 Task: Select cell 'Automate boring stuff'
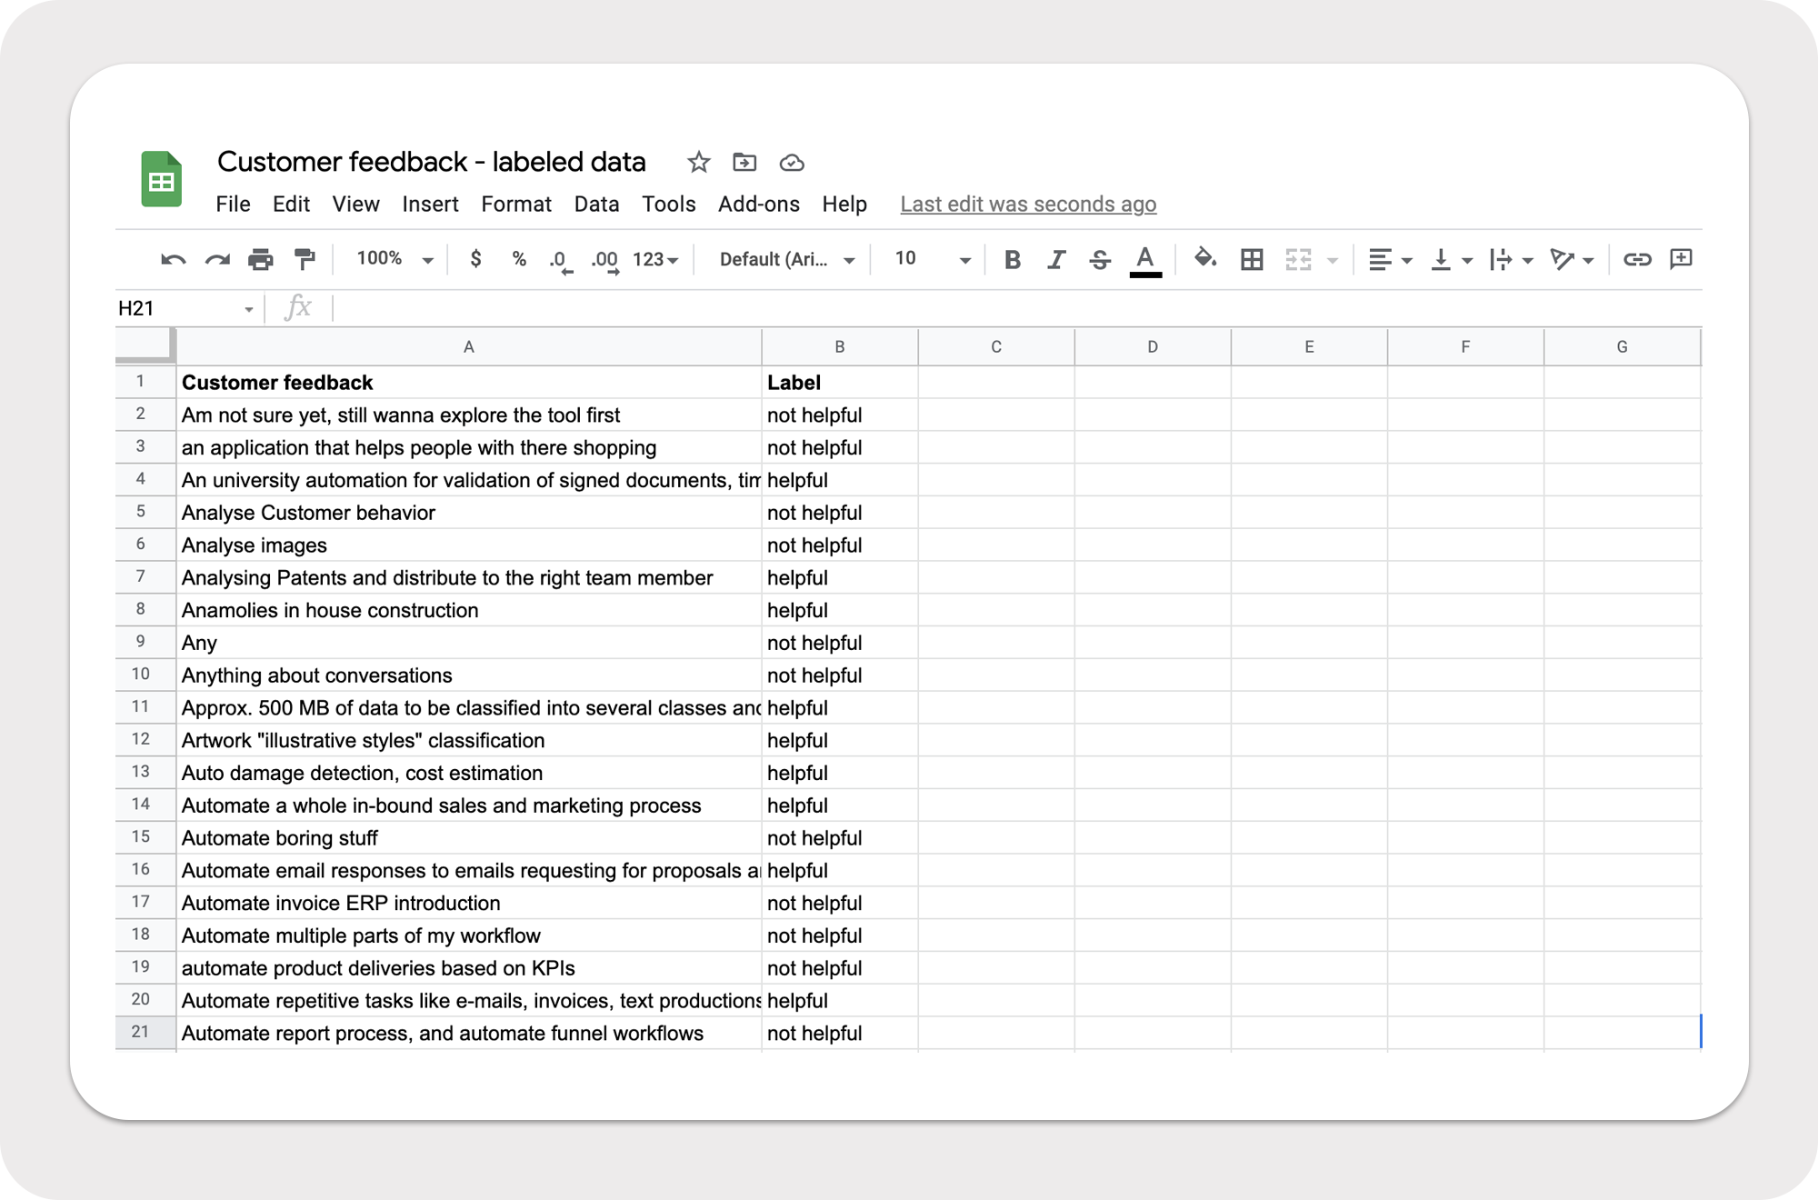[469, 838]
